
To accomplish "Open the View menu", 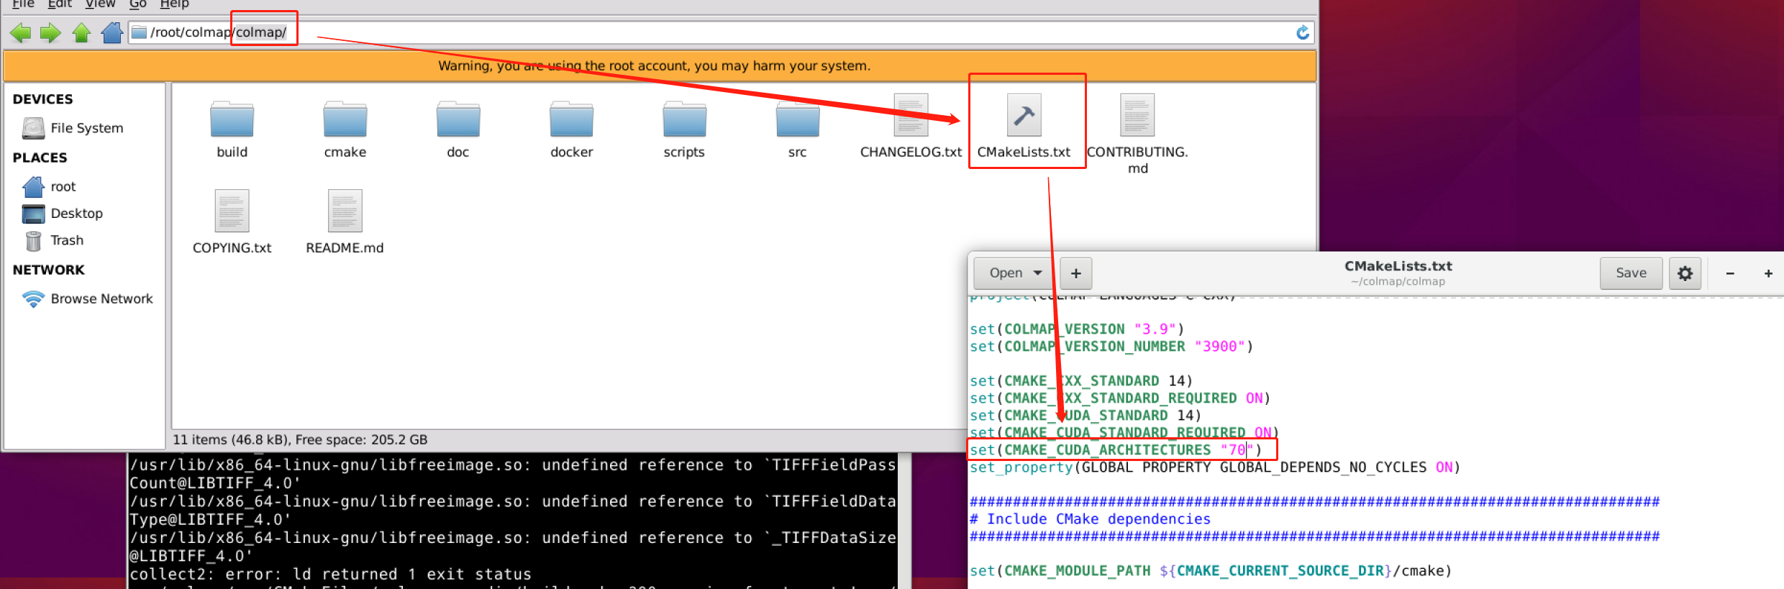I will pyautogui.click(x=100, y=4).
